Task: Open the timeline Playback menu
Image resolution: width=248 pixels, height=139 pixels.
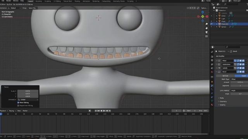Action: pyautogui.click(x=3, y=111)
